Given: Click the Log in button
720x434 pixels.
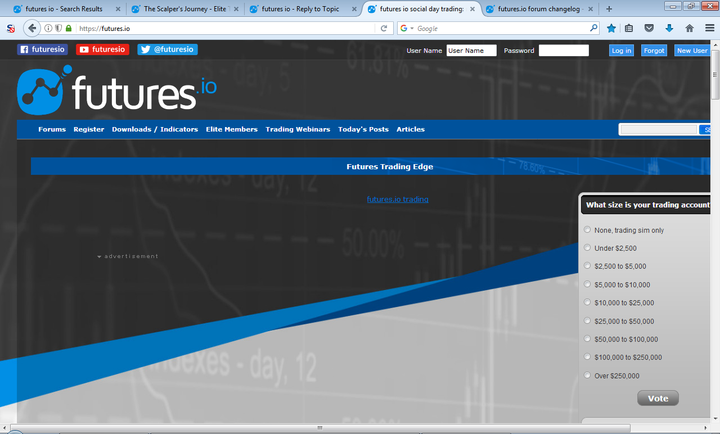Looking at the screenshot, I should pyautogui.click(x=622, y=51).
